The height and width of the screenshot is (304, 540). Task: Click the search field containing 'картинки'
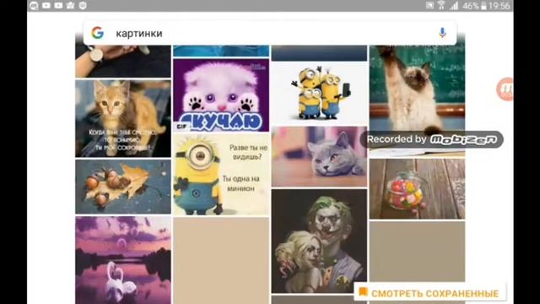click(270, 33)
